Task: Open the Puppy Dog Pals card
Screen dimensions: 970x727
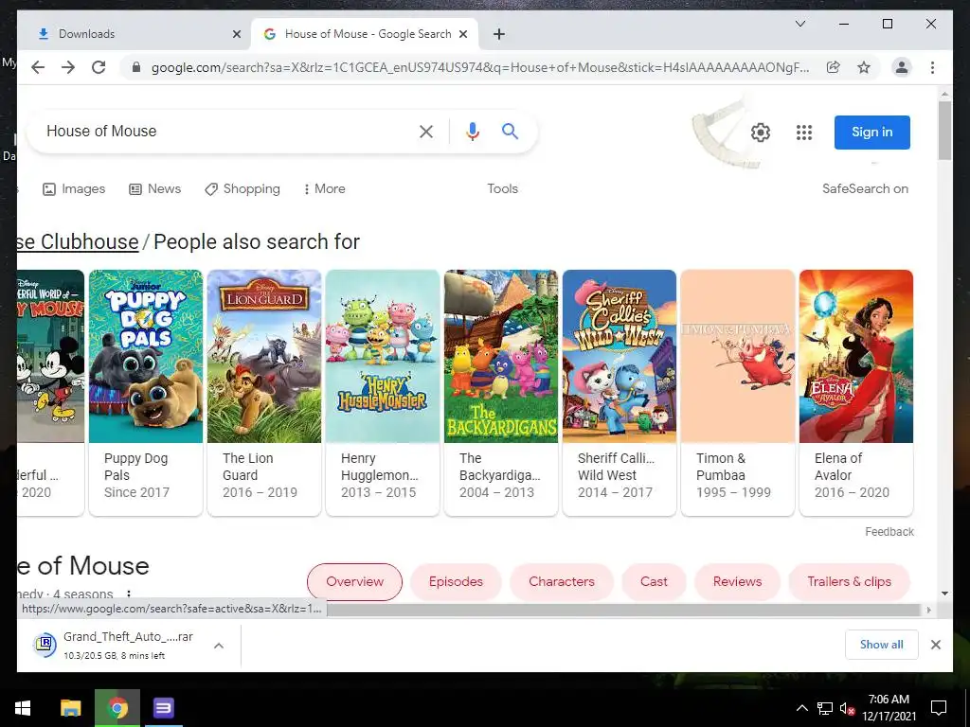Action: pyautogui.click(x=146, y=393)
